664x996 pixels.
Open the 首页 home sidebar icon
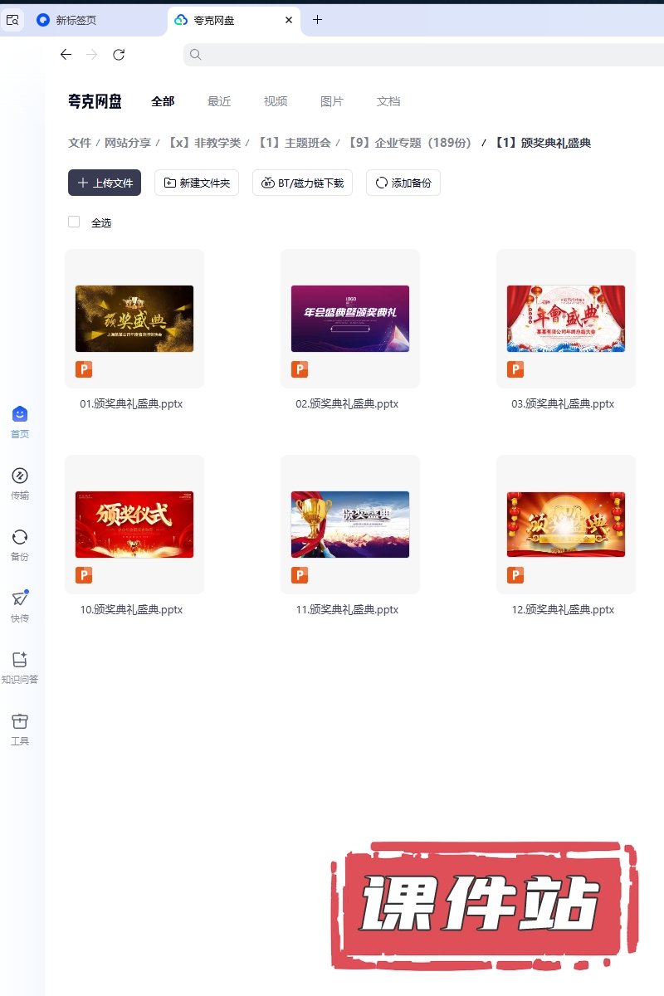20,415
